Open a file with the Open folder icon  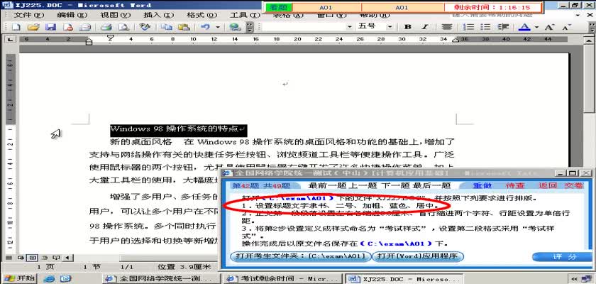pyautogui.click(x=33, y=27)
